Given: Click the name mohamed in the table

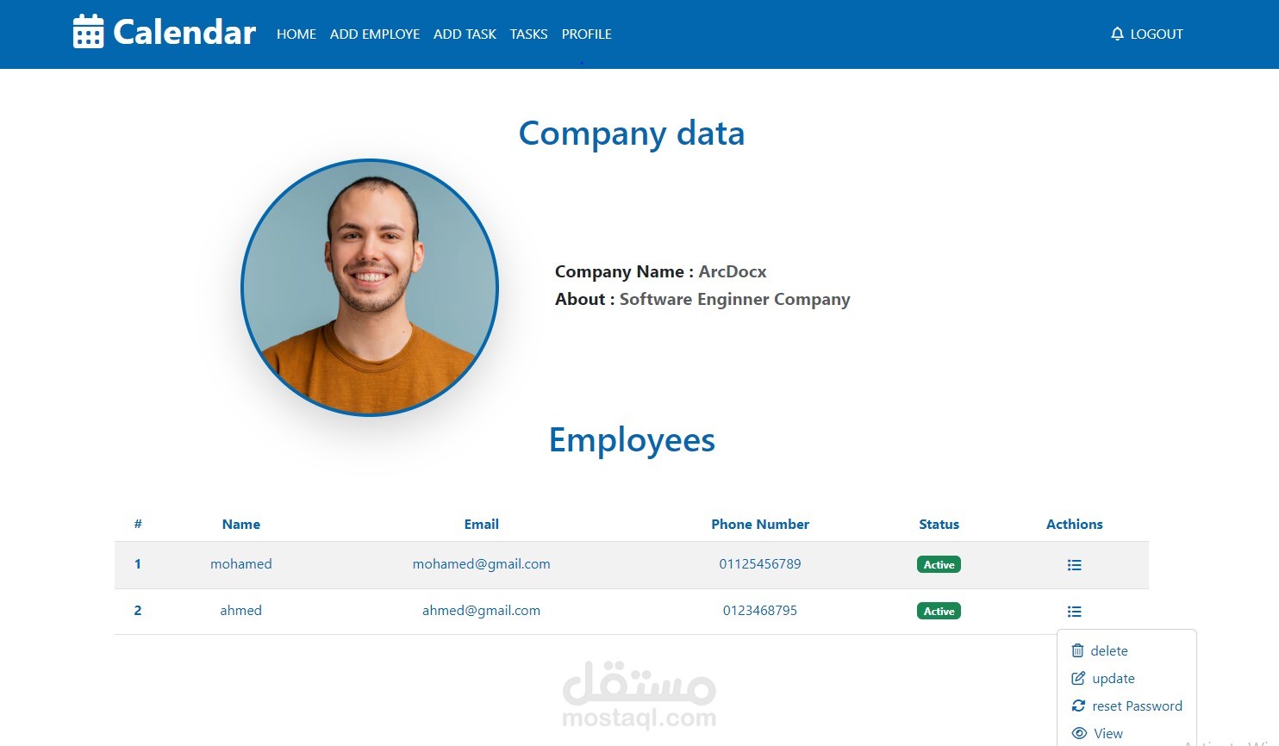Looking at the screenshot, I should (241, 564).
